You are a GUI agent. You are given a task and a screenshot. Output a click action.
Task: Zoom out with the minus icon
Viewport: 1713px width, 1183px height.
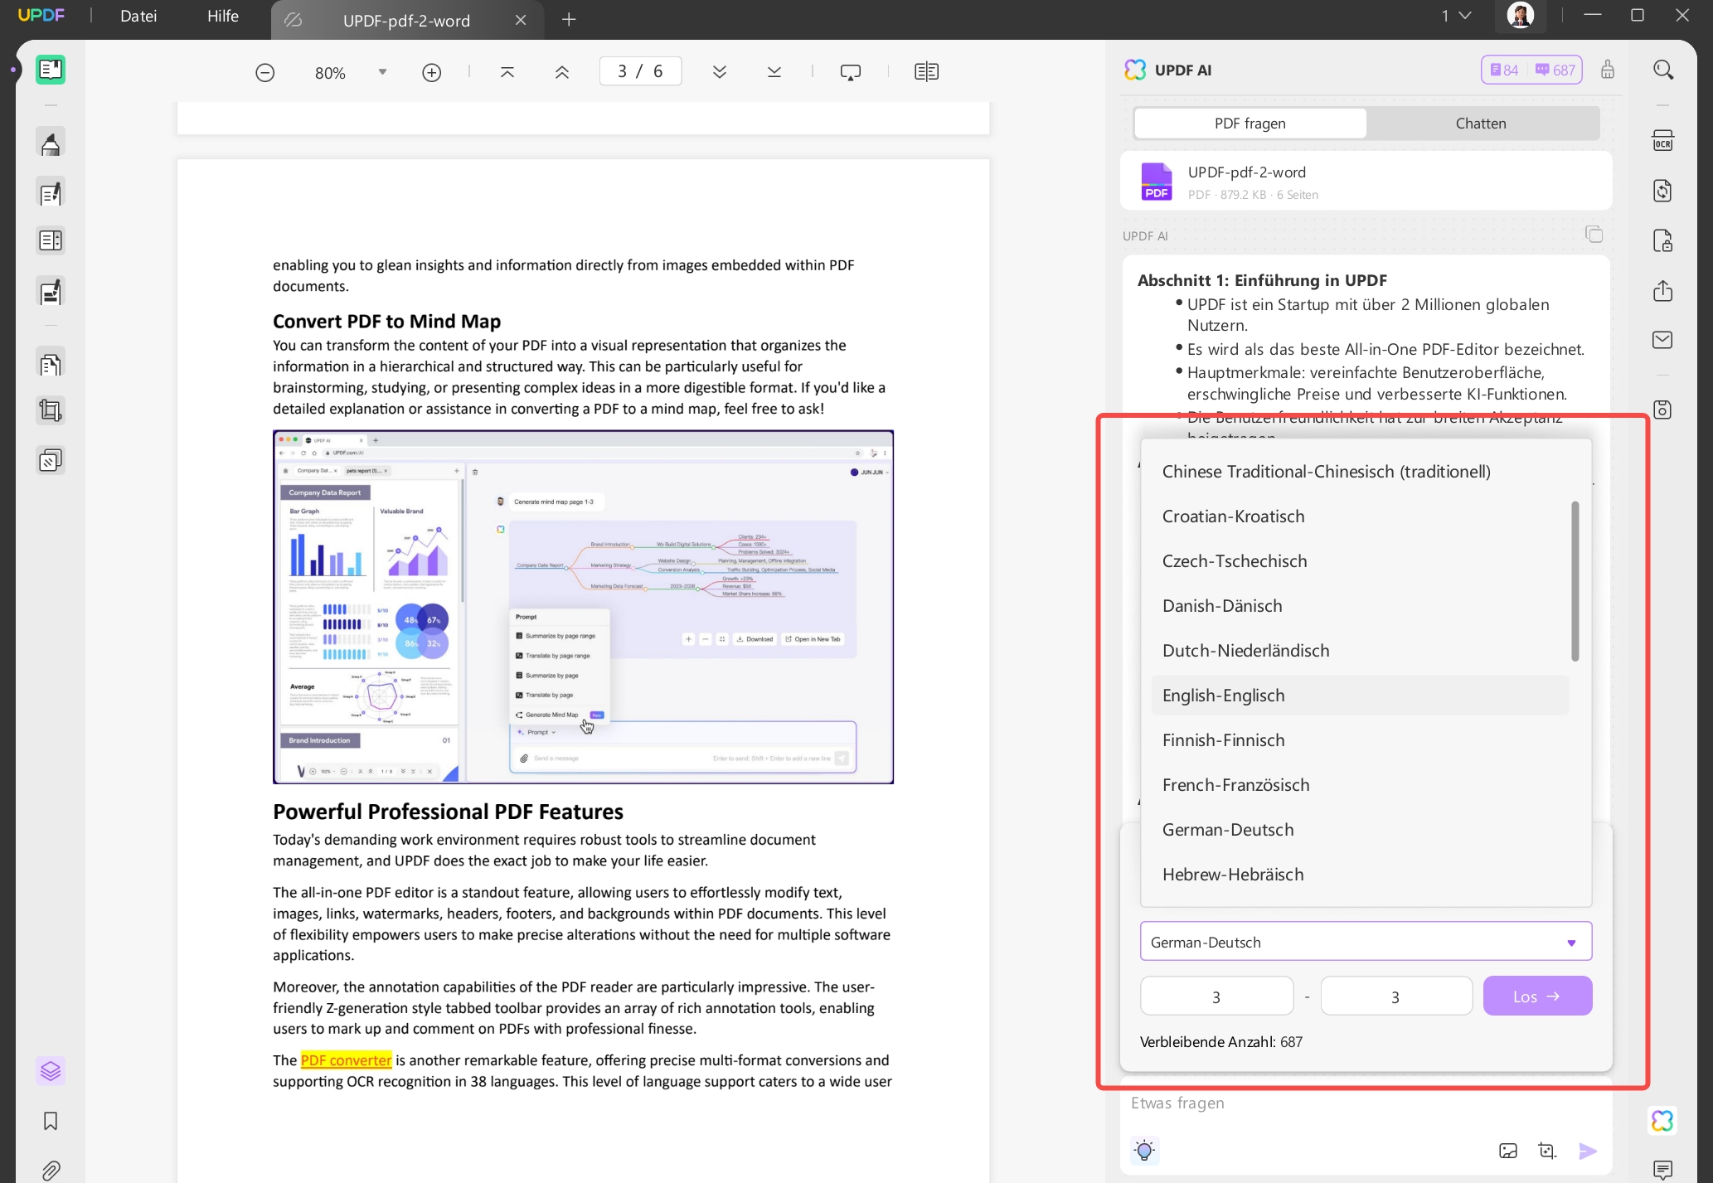264,72
